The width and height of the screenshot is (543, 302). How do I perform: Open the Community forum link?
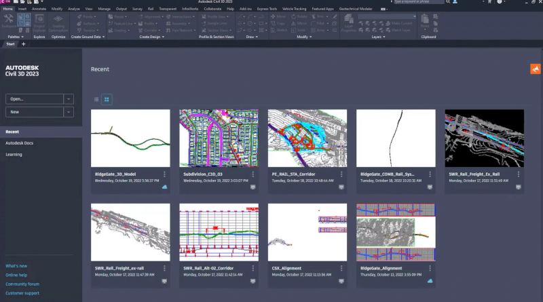click(x=22, y=284)
